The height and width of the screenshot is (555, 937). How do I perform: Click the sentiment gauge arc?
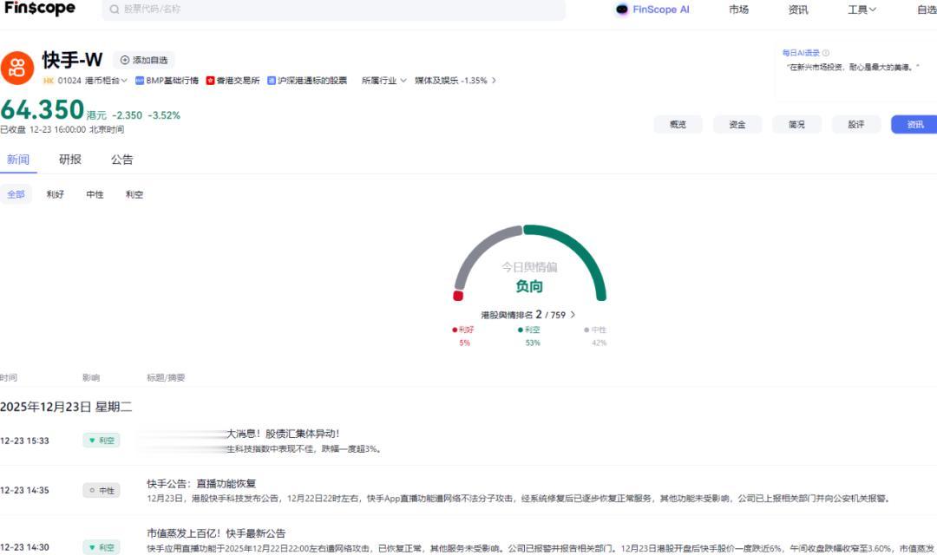click(x=529, y=263)
